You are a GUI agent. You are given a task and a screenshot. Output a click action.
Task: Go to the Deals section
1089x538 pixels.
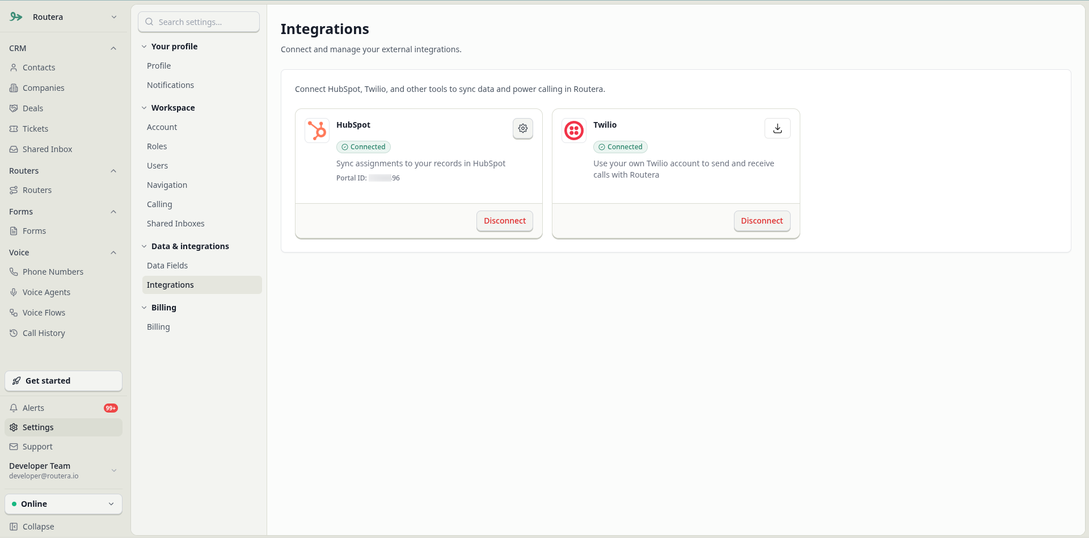[x=64, y=108]
